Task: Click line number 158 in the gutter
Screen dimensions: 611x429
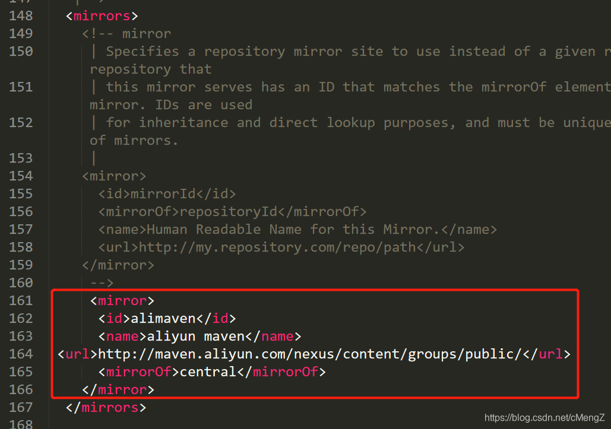Action: click(x=21, y=247)
